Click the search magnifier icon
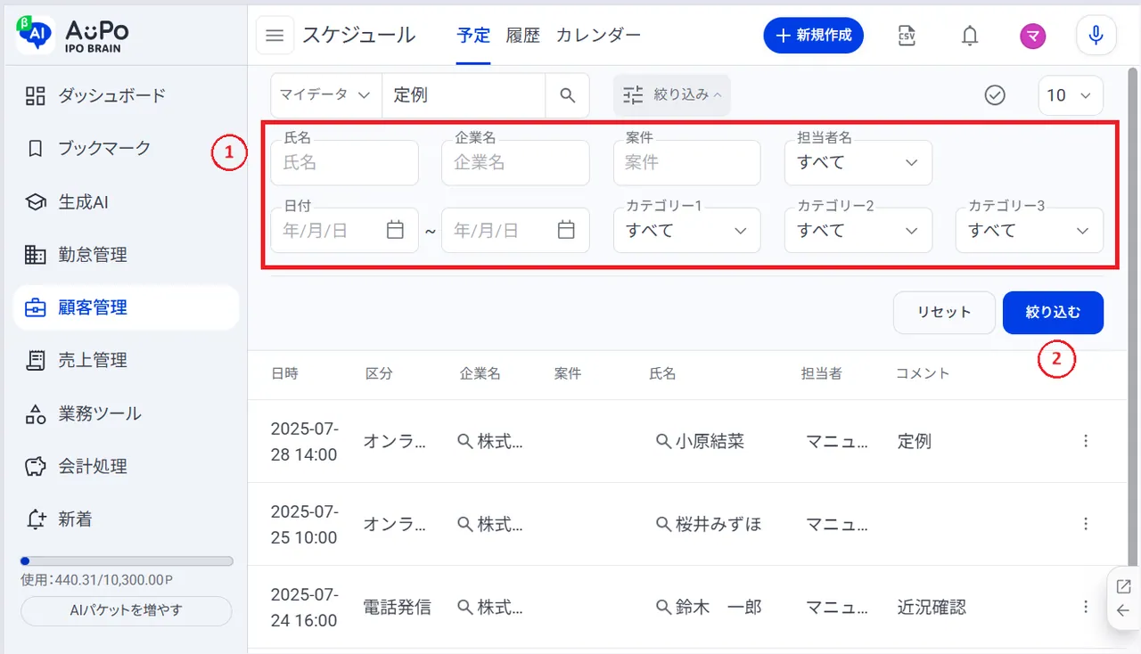This screenshot has height=654, width=1141. (568, 95)
